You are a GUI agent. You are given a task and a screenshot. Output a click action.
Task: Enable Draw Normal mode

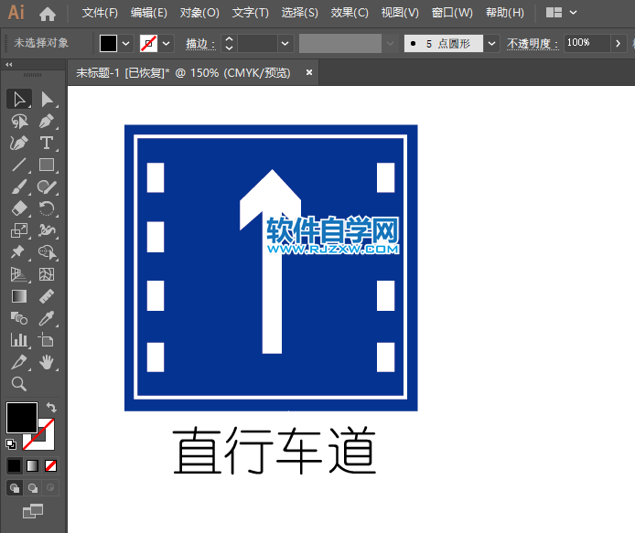(15, 487)
